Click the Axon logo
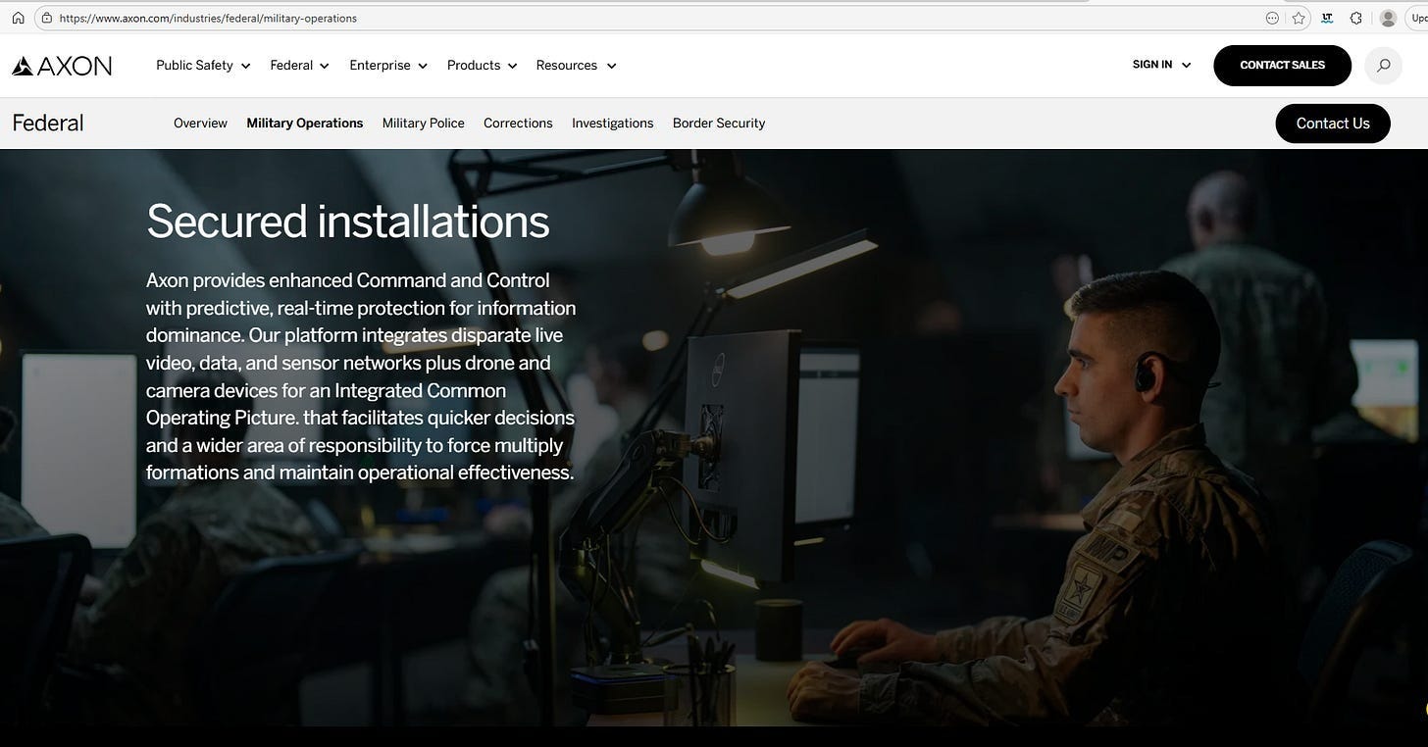This screenshot has height=747, width=1428. (62, 66)
